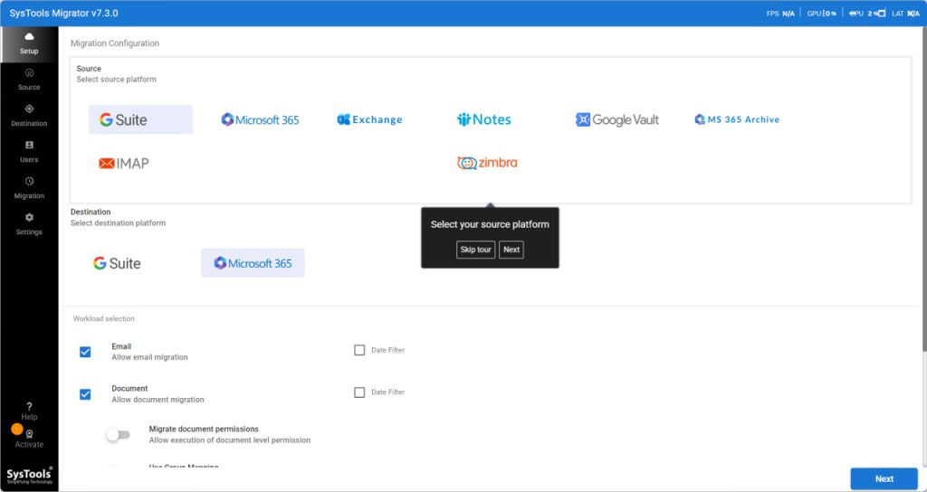Open the Destination sidebar step
Viewport: 927px width, 492px height.
[x=29, y=117]
